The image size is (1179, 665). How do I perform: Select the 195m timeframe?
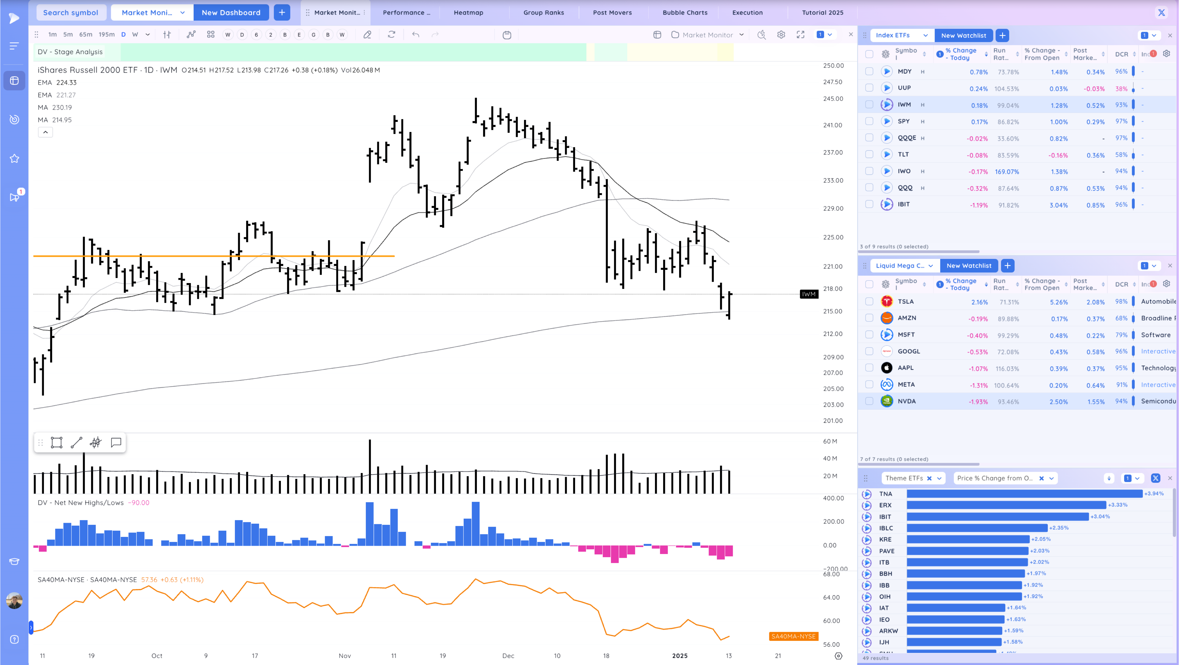pyautogui.click(x=107, y=35)
